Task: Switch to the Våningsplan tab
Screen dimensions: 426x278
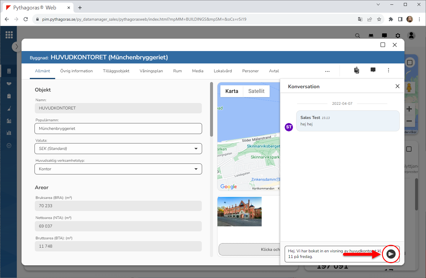Action: (x=151, y=71)
